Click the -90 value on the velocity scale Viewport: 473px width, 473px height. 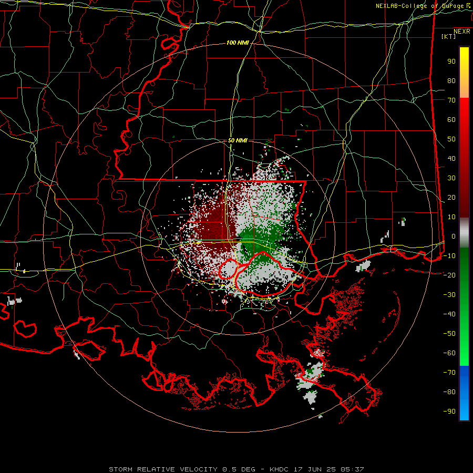coord(449,412)
